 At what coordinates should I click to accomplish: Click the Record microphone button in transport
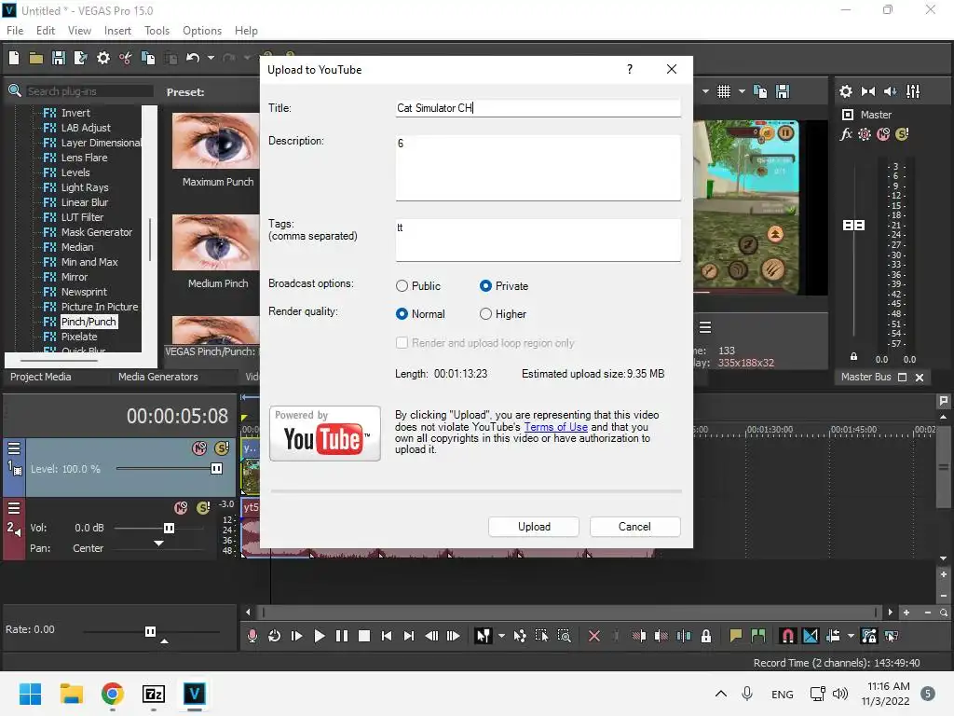click(x=252, y=636)
